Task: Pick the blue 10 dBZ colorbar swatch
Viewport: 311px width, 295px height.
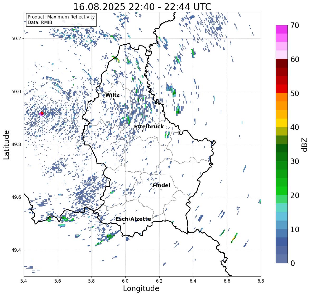Action: (282, 233)
